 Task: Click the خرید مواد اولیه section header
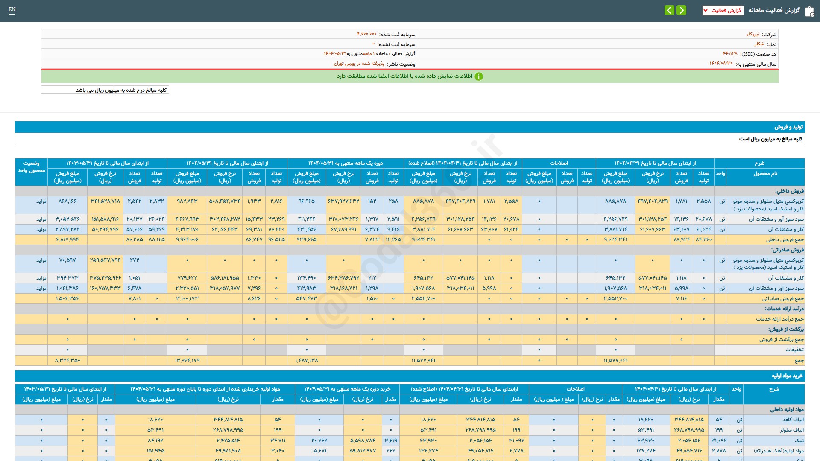click(787, 376)
